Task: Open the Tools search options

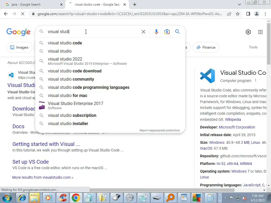Action: [253, 47]
